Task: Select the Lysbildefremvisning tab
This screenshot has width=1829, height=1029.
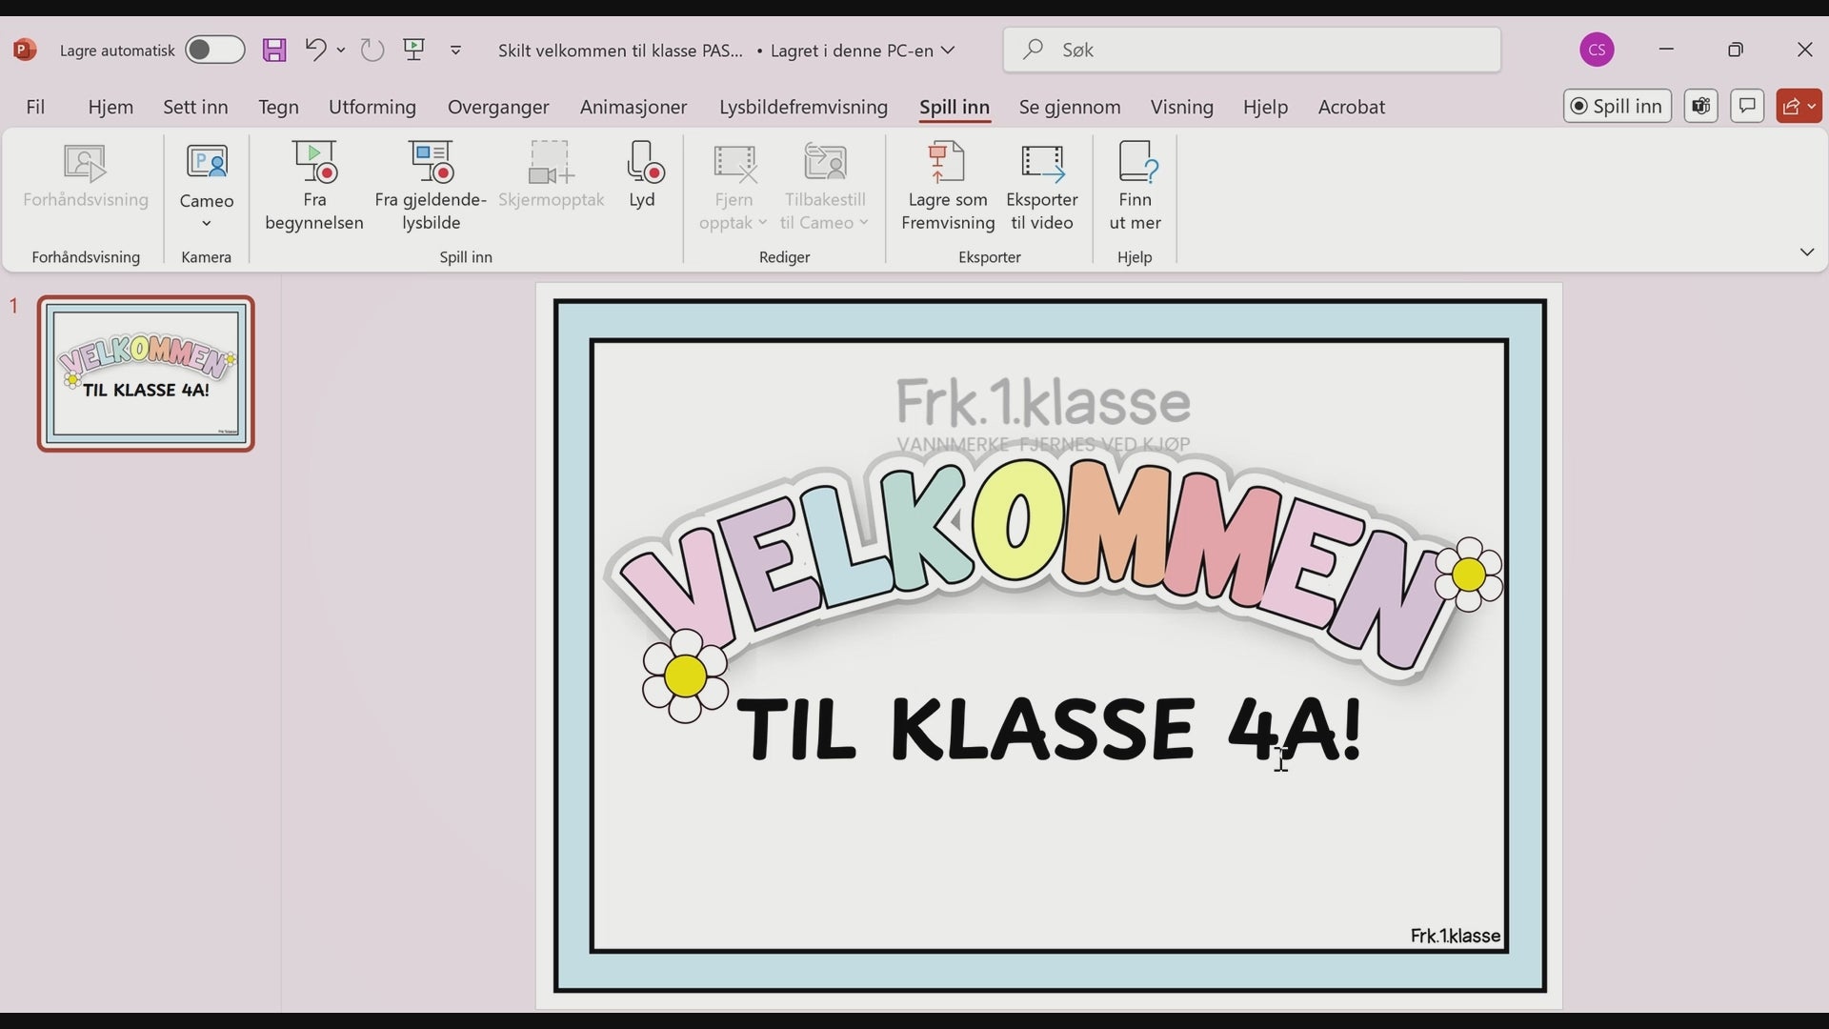Action: (x=803, y=107)
